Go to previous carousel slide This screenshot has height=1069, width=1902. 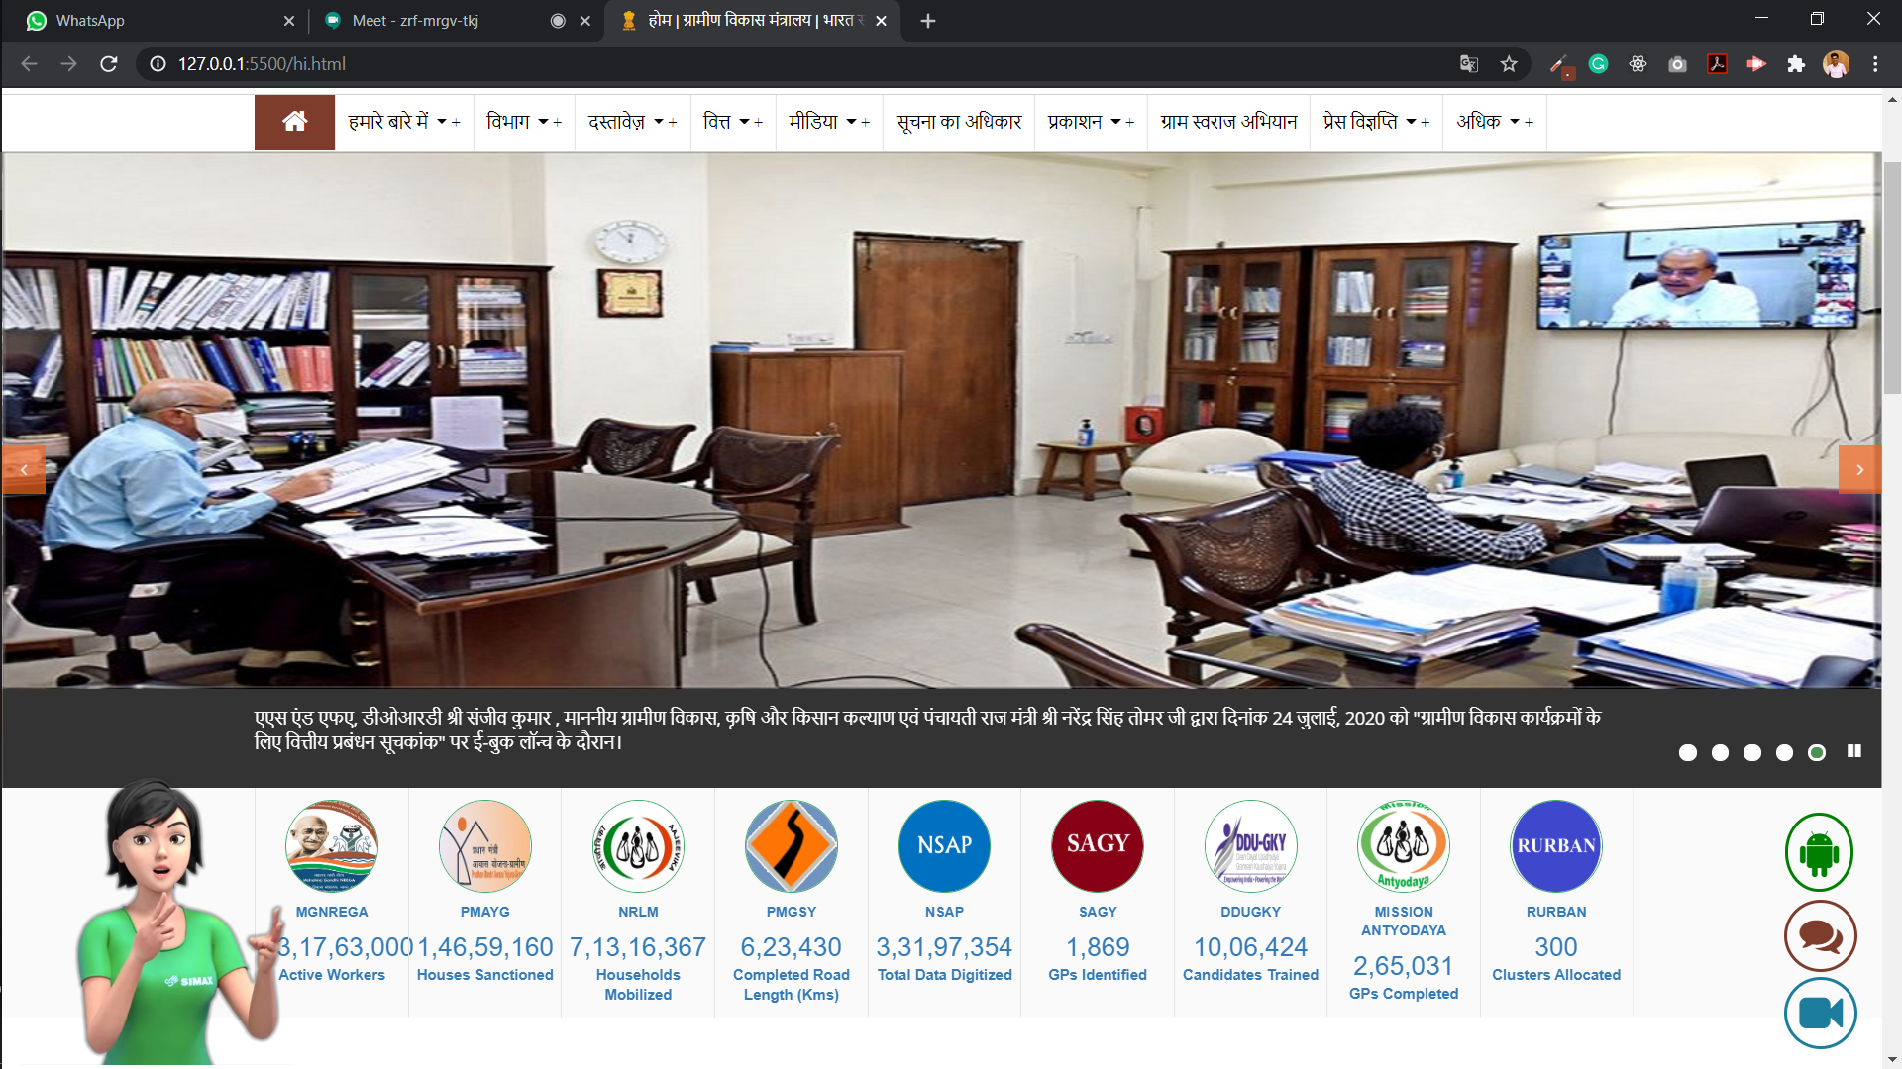coord(24,470)
